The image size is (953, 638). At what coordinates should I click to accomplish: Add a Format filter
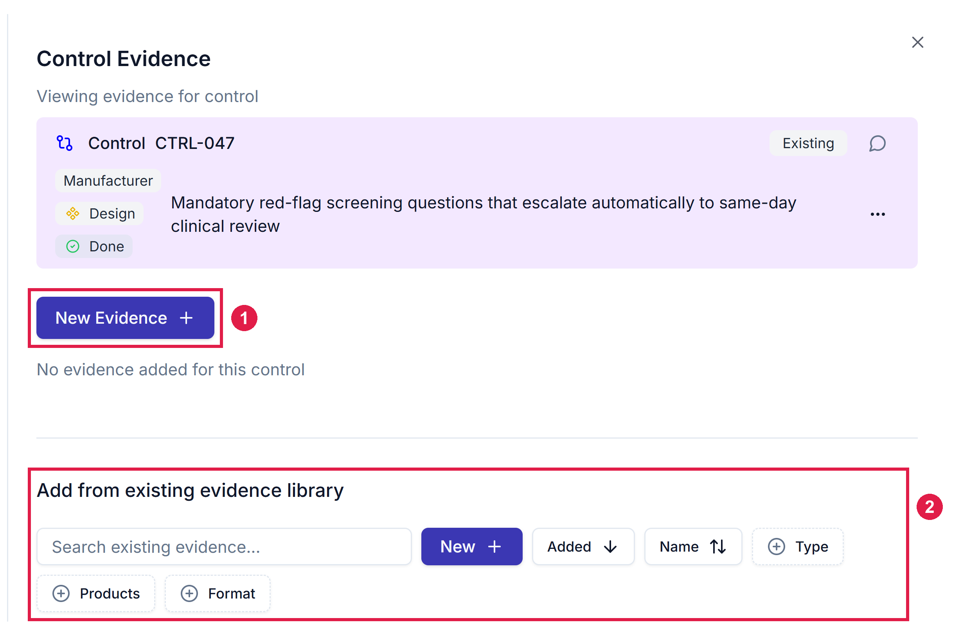pyautogui.click(x=218, y=593)
